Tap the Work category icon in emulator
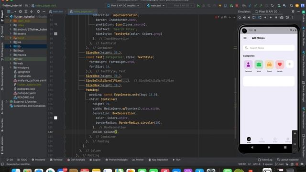This screenshot has height=172, width=306. pos(259,64)
